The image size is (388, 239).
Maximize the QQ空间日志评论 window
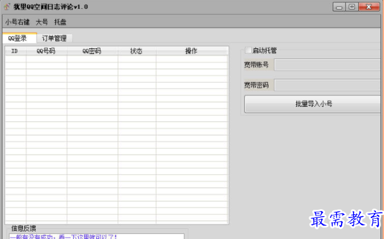(x=352, y=7)
